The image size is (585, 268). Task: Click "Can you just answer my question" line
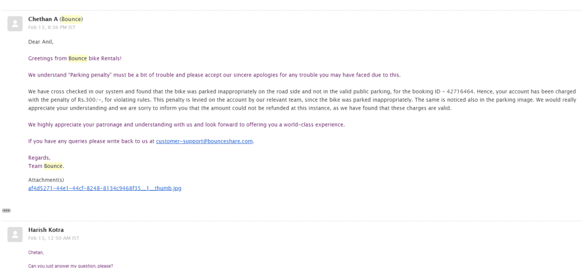70,266
